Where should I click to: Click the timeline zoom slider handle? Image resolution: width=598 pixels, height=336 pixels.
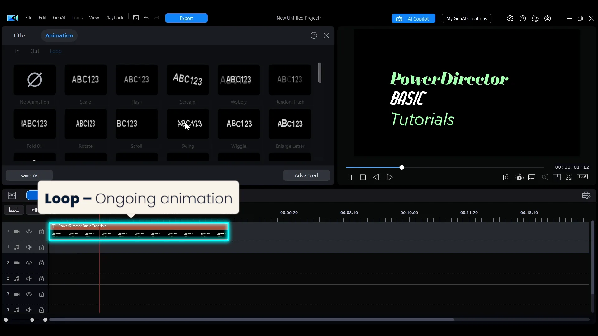click(x=32, y=320)
